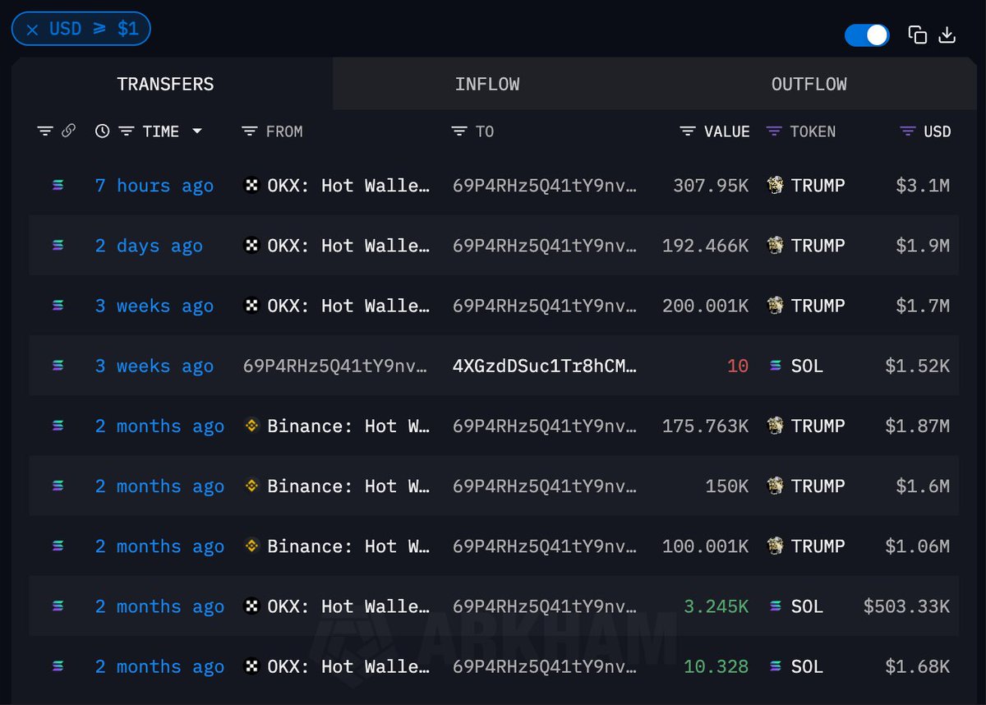986x705 pixels.
Task: Click the copy icon at top right
Action: click(918, 35)
